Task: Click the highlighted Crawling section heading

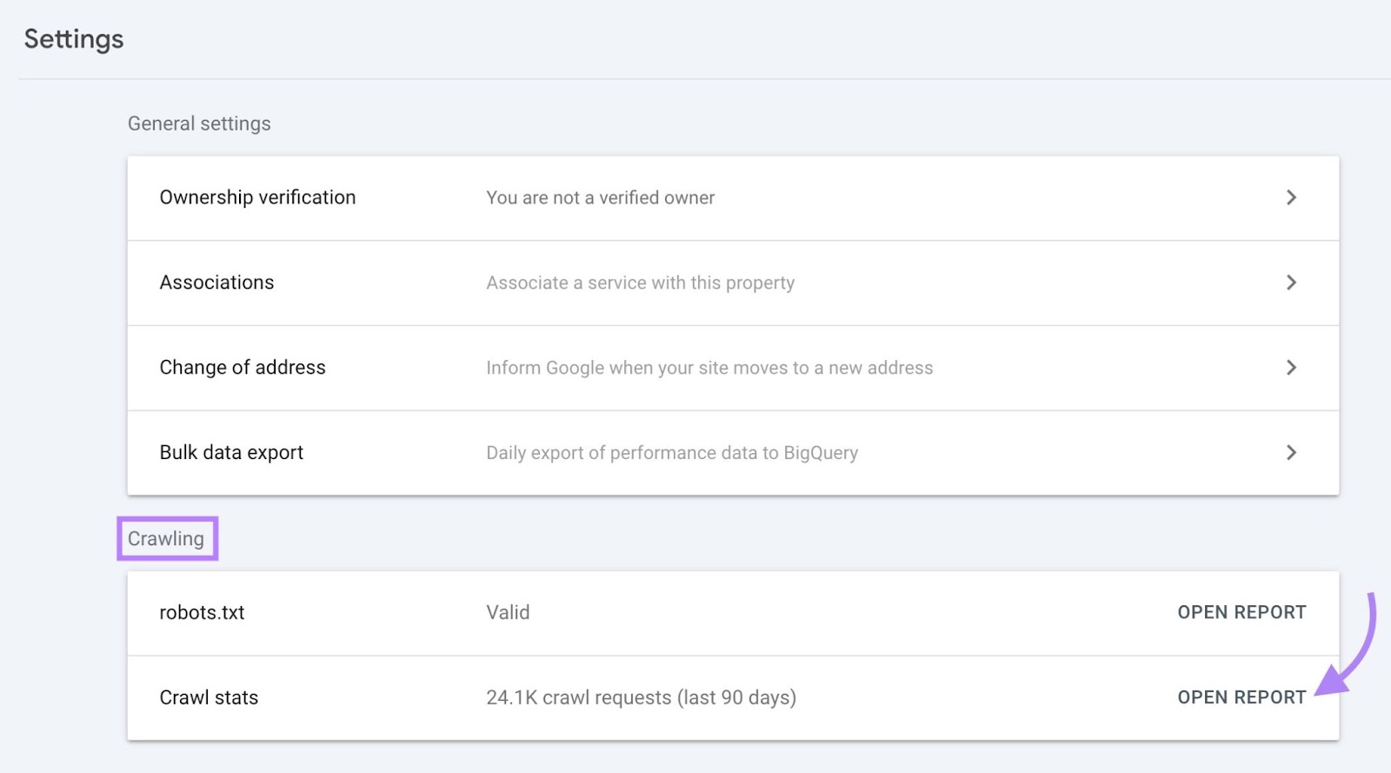Action: (x=167, y=538)
